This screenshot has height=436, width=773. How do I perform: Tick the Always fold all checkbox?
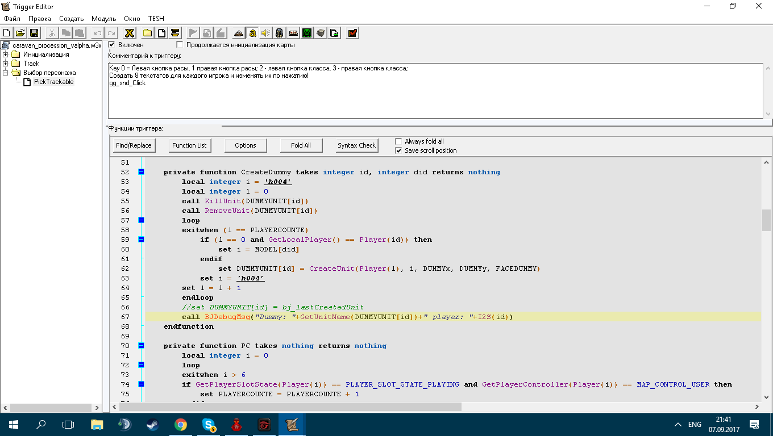398,141
